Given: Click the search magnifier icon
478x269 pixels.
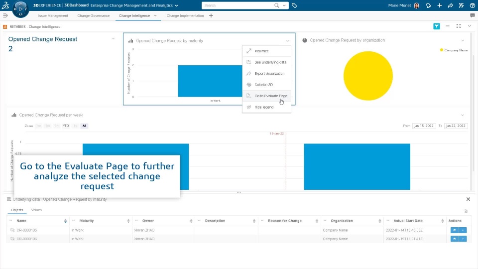Looking at the screenshot, I should click(x=276, y=5).
